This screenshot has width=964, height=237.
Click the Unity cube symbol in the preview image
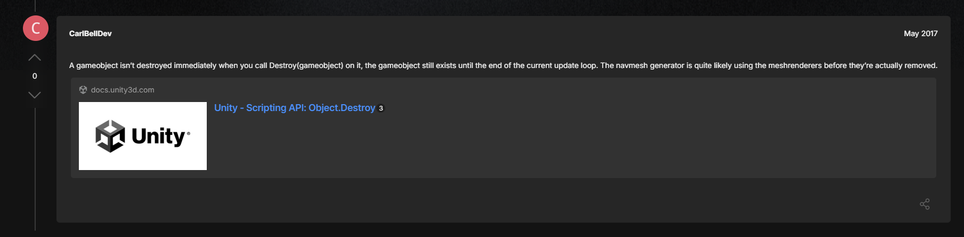click(110, 136)
